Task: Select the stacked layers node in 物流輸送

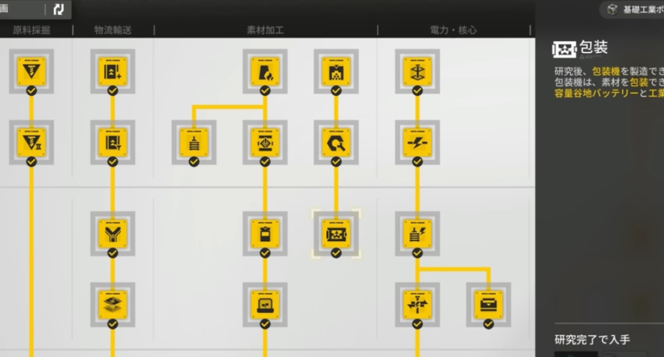Action: pos(113,305)
